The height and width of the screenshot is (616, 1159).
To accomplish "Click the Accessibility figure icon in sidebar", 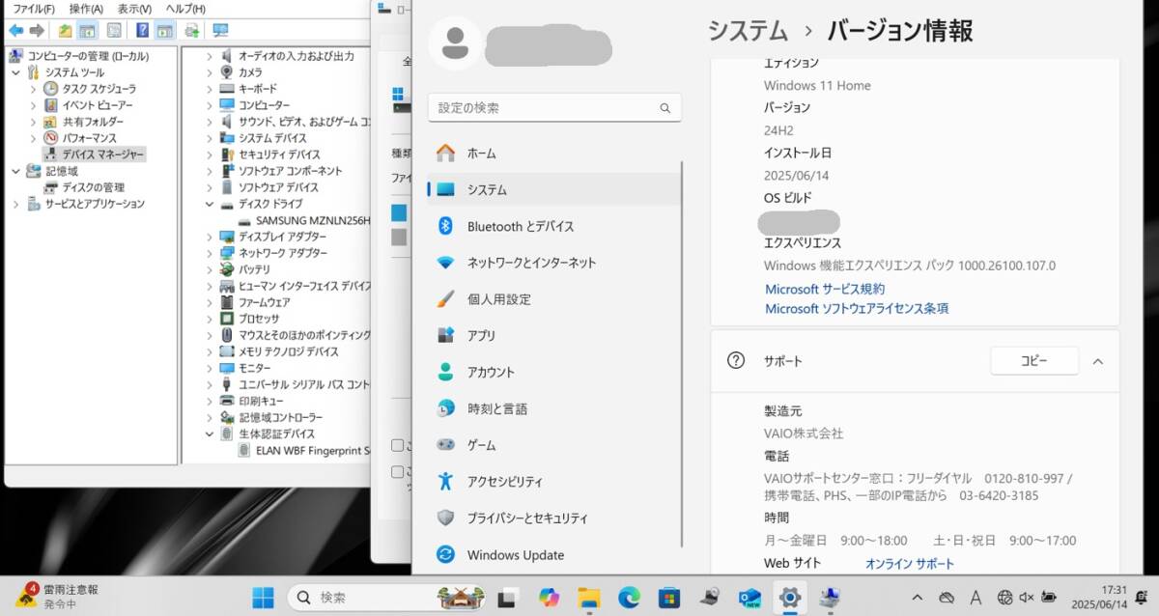I will pyautogui.click(x=445, y=481).
